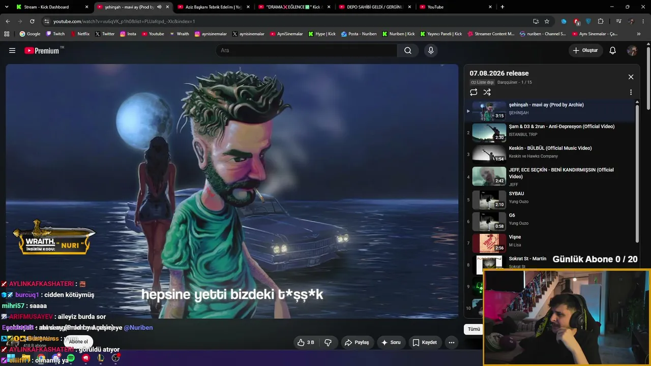Click the YouTube search field Ara
651x366 pixels.
pos(306,50)
